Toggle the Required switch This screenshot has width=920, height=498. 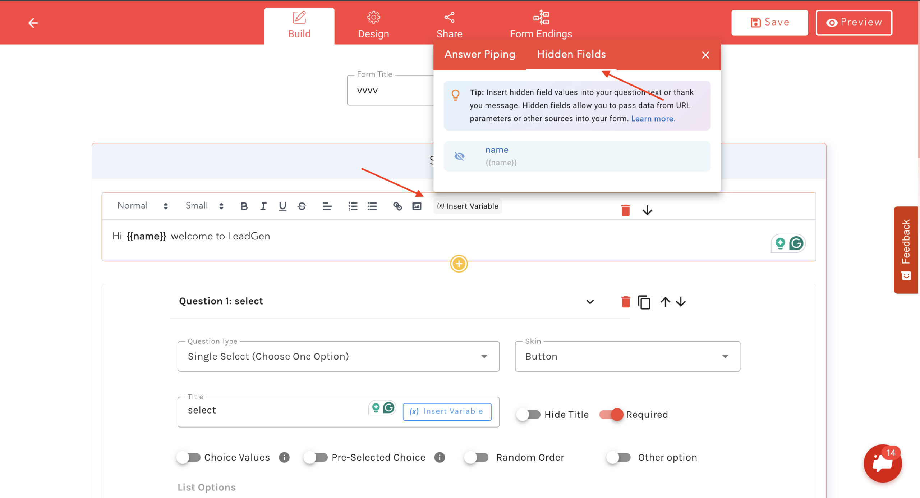[x=611, y=415]
